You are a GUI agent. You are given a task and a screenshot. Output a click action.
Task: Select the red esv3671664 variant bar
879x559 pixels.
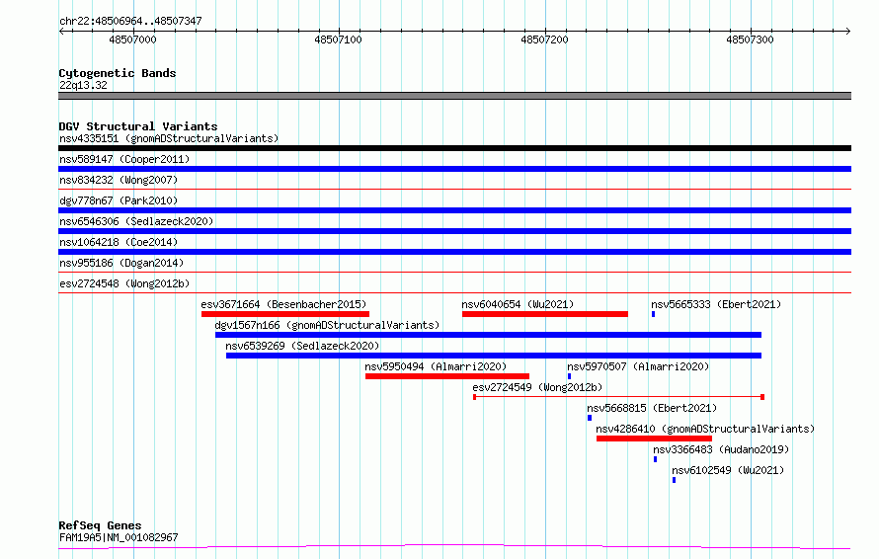285,314
